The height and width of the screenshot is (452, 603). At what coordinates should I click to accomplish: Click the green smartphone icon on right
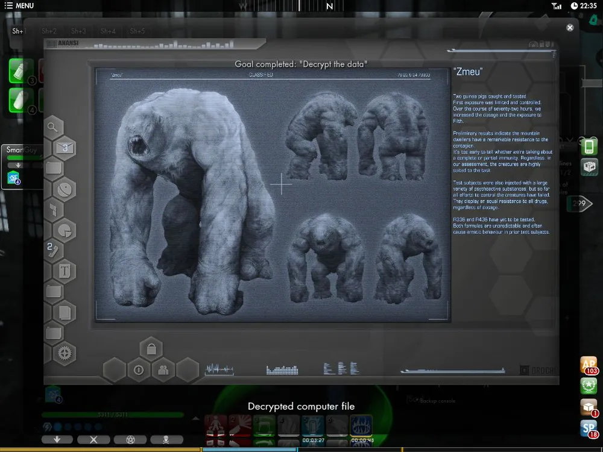click(x=589, y=146)
